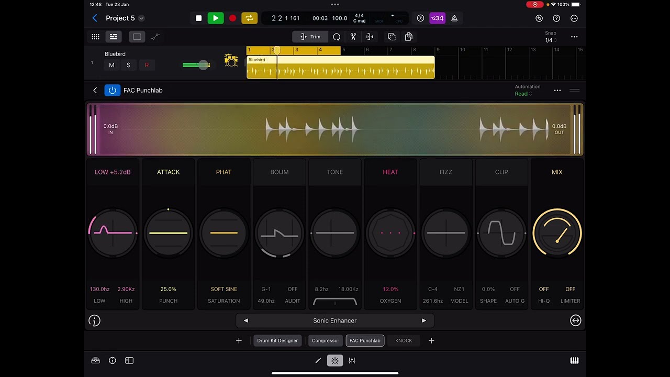
Task: Select the Join tool
Action: (370, 37)
